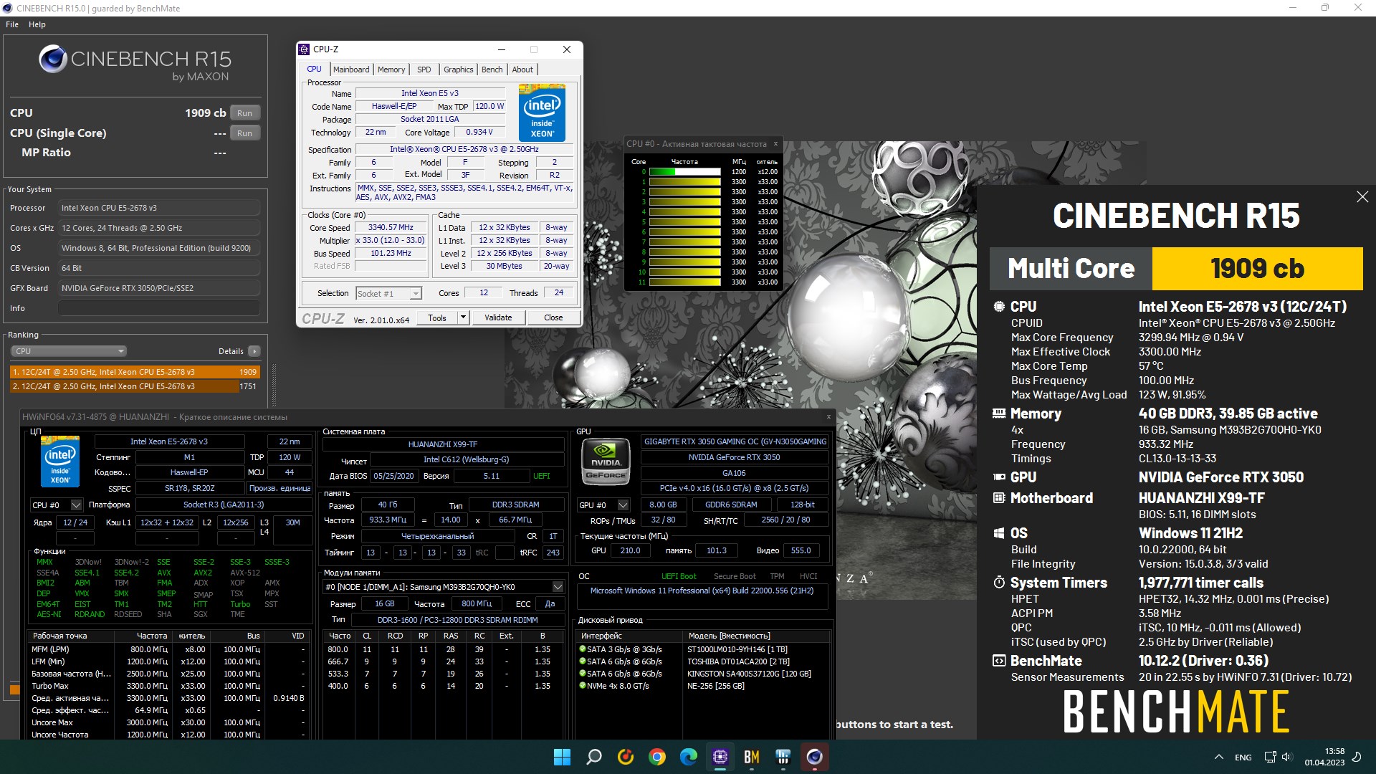This screenshot has width=1376, height=774.
Task: Close the CPU #0 active clock window
Action: pyautogui.click(x=775, y=144)
